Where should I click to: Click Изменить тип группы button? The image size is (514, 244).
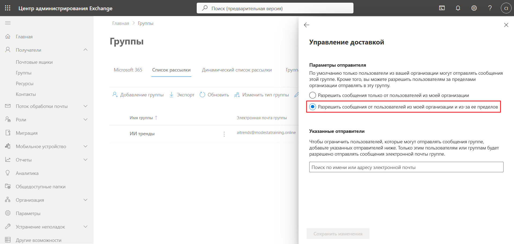click(x=262, y=95)
